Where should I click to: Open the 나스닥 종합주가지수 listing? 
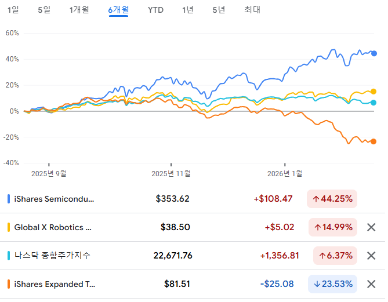(52, 256)
